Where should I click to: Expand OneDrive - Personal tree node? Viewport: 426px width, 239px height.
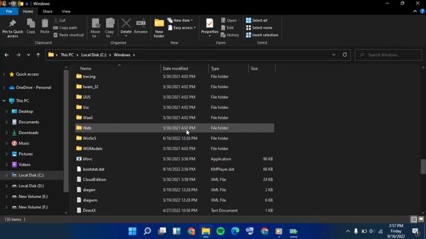pyautogui.click(x=4, y=88)
